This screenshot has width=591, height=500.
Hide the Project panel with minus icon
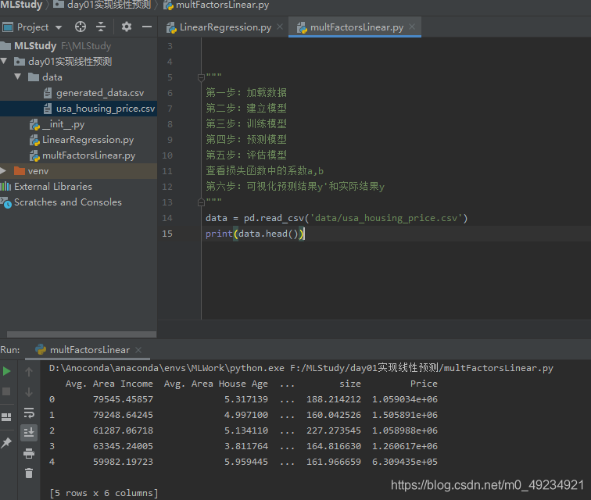tap(147, 27)
